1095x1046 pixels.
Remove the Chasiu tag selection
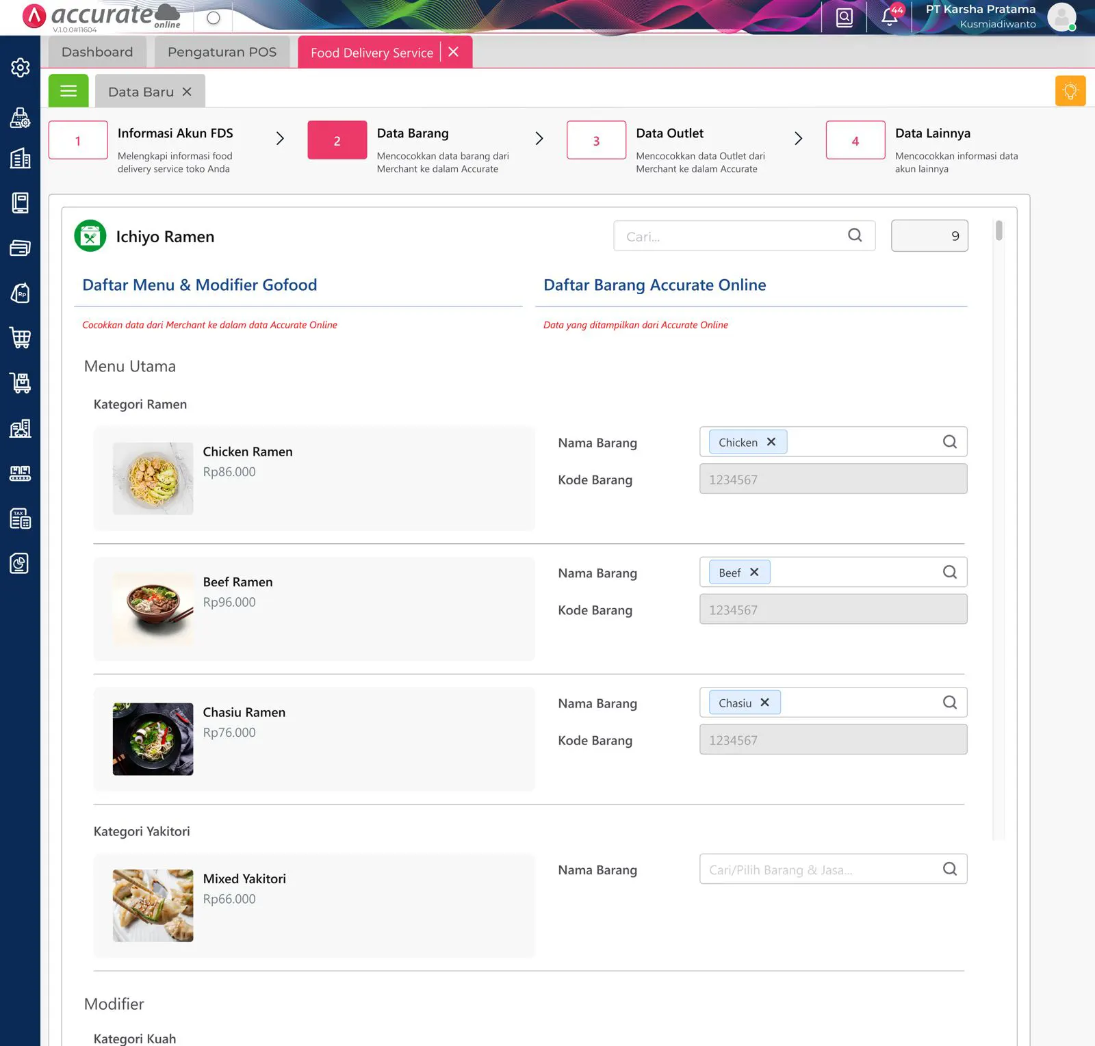click(x=765, y=703)
